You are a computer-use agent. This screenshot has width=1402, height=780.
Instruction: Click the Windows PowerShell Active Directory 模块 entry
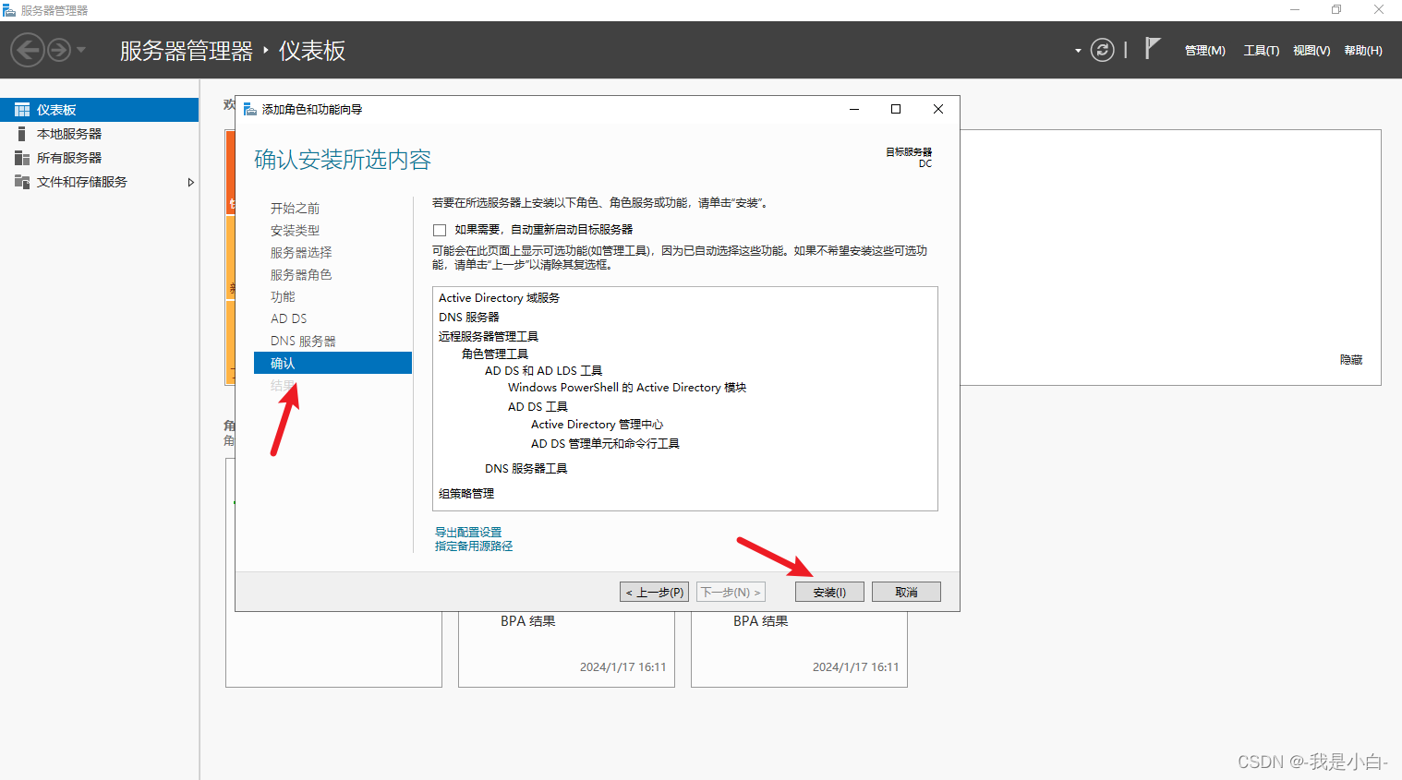pyautogui.click(x=627, y=388)
